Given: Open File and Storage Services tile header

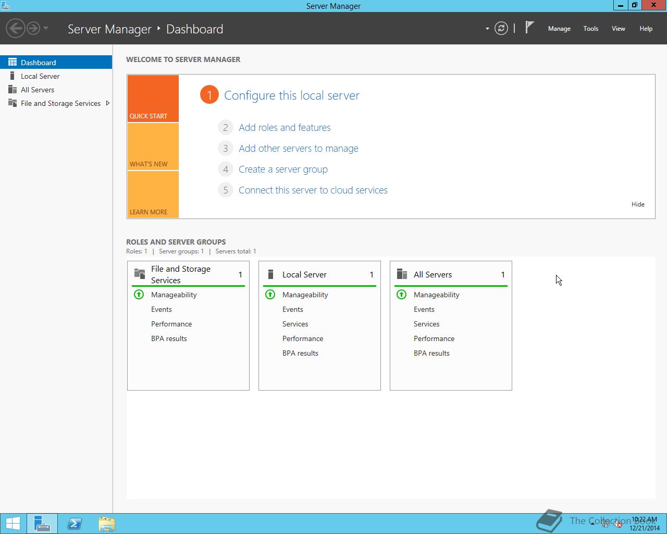Looking at the screenshot, I should click(x=188, y=274).
